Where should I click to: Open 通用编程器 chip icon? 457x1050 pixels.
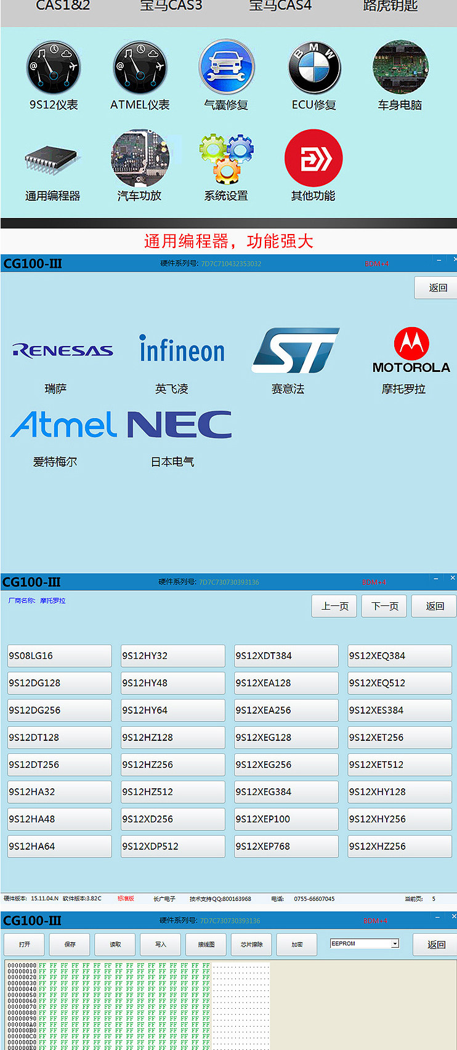click(53, 160)
